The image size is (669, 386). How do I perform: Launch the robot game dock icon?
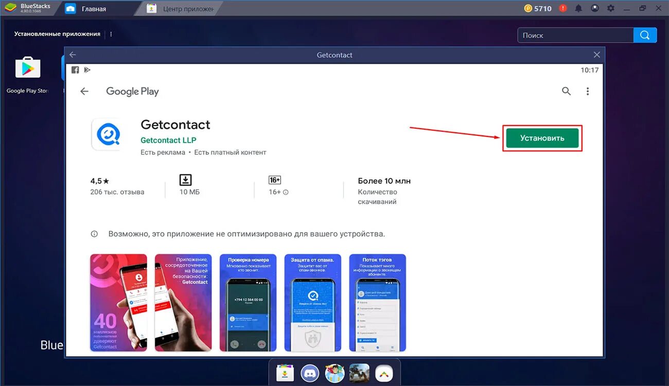point(359,373)
